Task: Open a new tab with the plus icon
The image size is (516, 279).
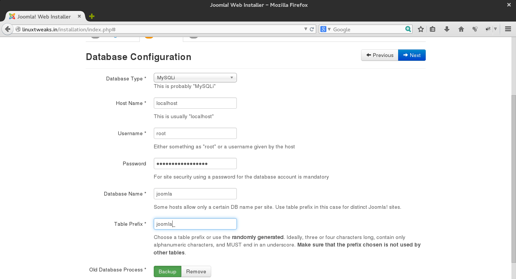Action: point(91,16)
